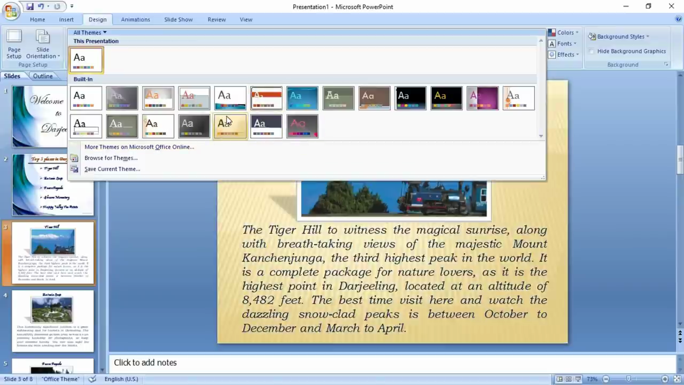684x385 pixels.
Task: Open the Office Button menu
Action: tap(11, 11)
